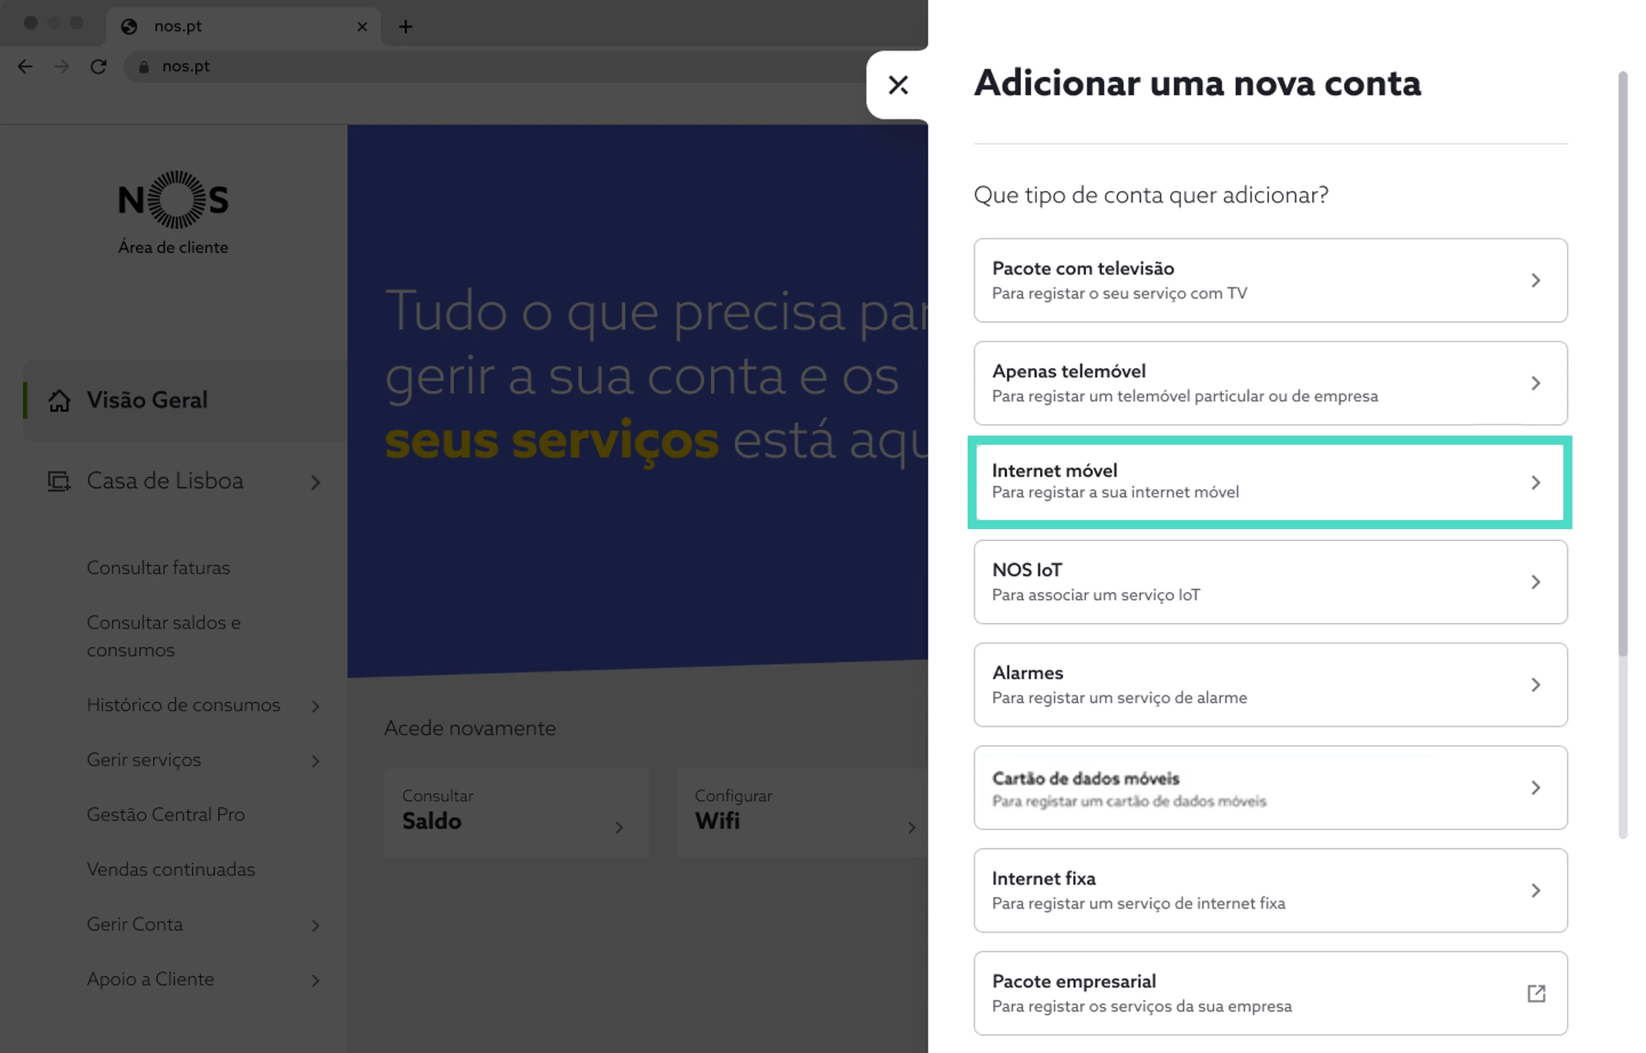Click the external link icon on Pacote empresarial

coord(1536,993)
